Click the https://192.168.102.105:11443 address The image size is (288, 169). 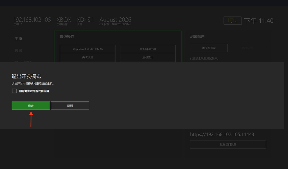coord(222,135)
